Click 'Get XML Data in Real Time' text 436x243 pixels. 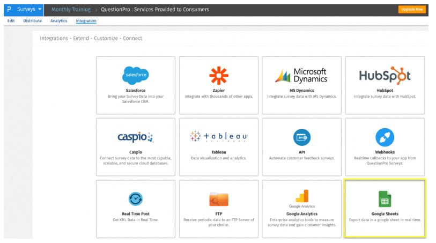[x=136, y=219]
